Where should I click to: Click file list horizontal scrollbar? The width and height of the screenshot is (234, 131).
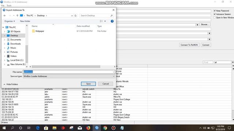[66, 67]
